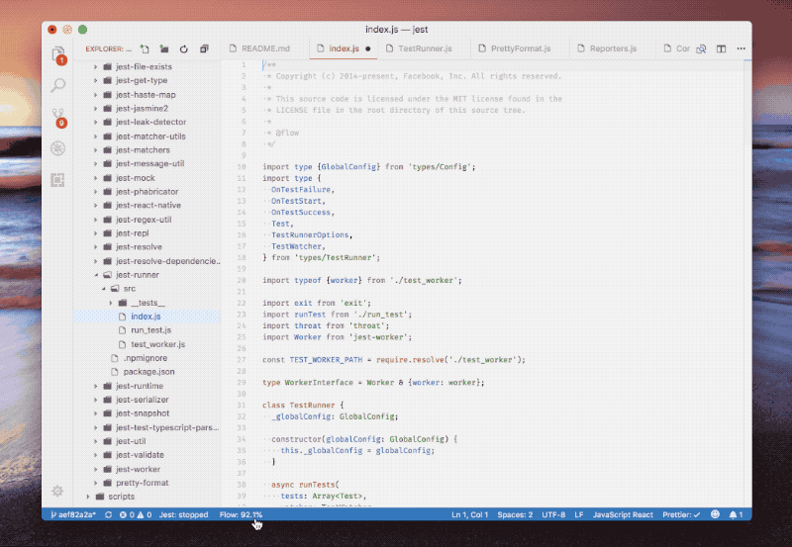
Task: Open the JavaScript React language mode selector
Action: (623, 514)
